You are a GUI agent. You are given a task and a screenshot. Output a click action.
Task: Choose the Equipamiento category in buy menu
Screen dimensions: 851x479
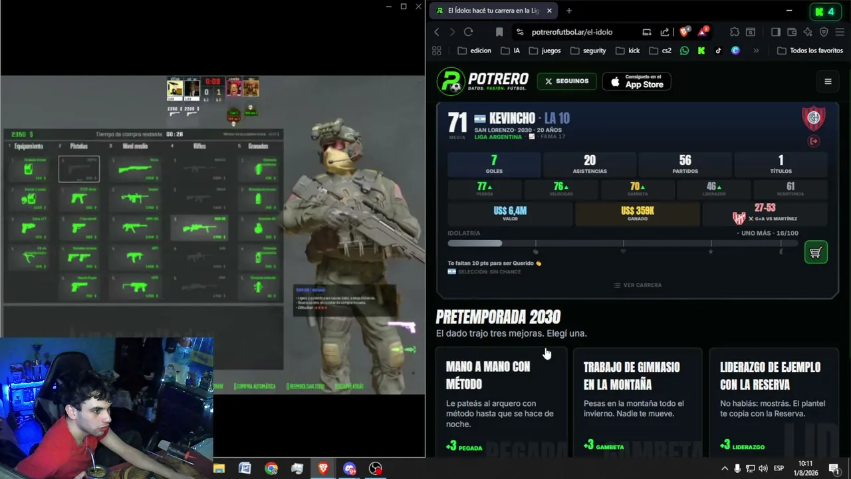click(x=29, y=146)
